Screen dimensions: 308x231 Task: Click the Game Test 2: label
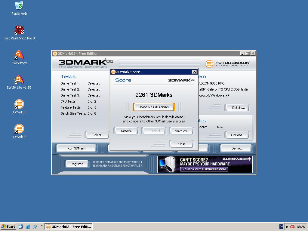coord(70,89)
